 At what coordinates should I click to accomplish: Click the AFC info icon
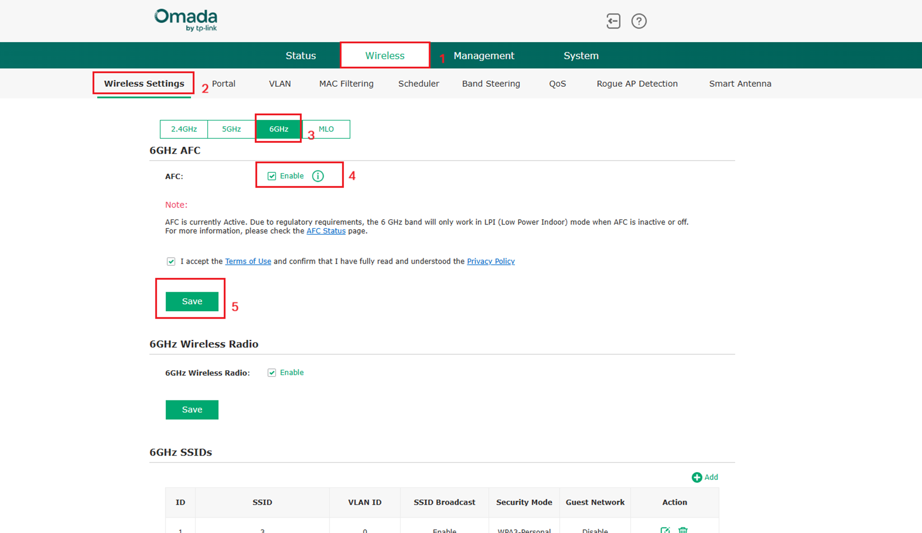[318, 176]
